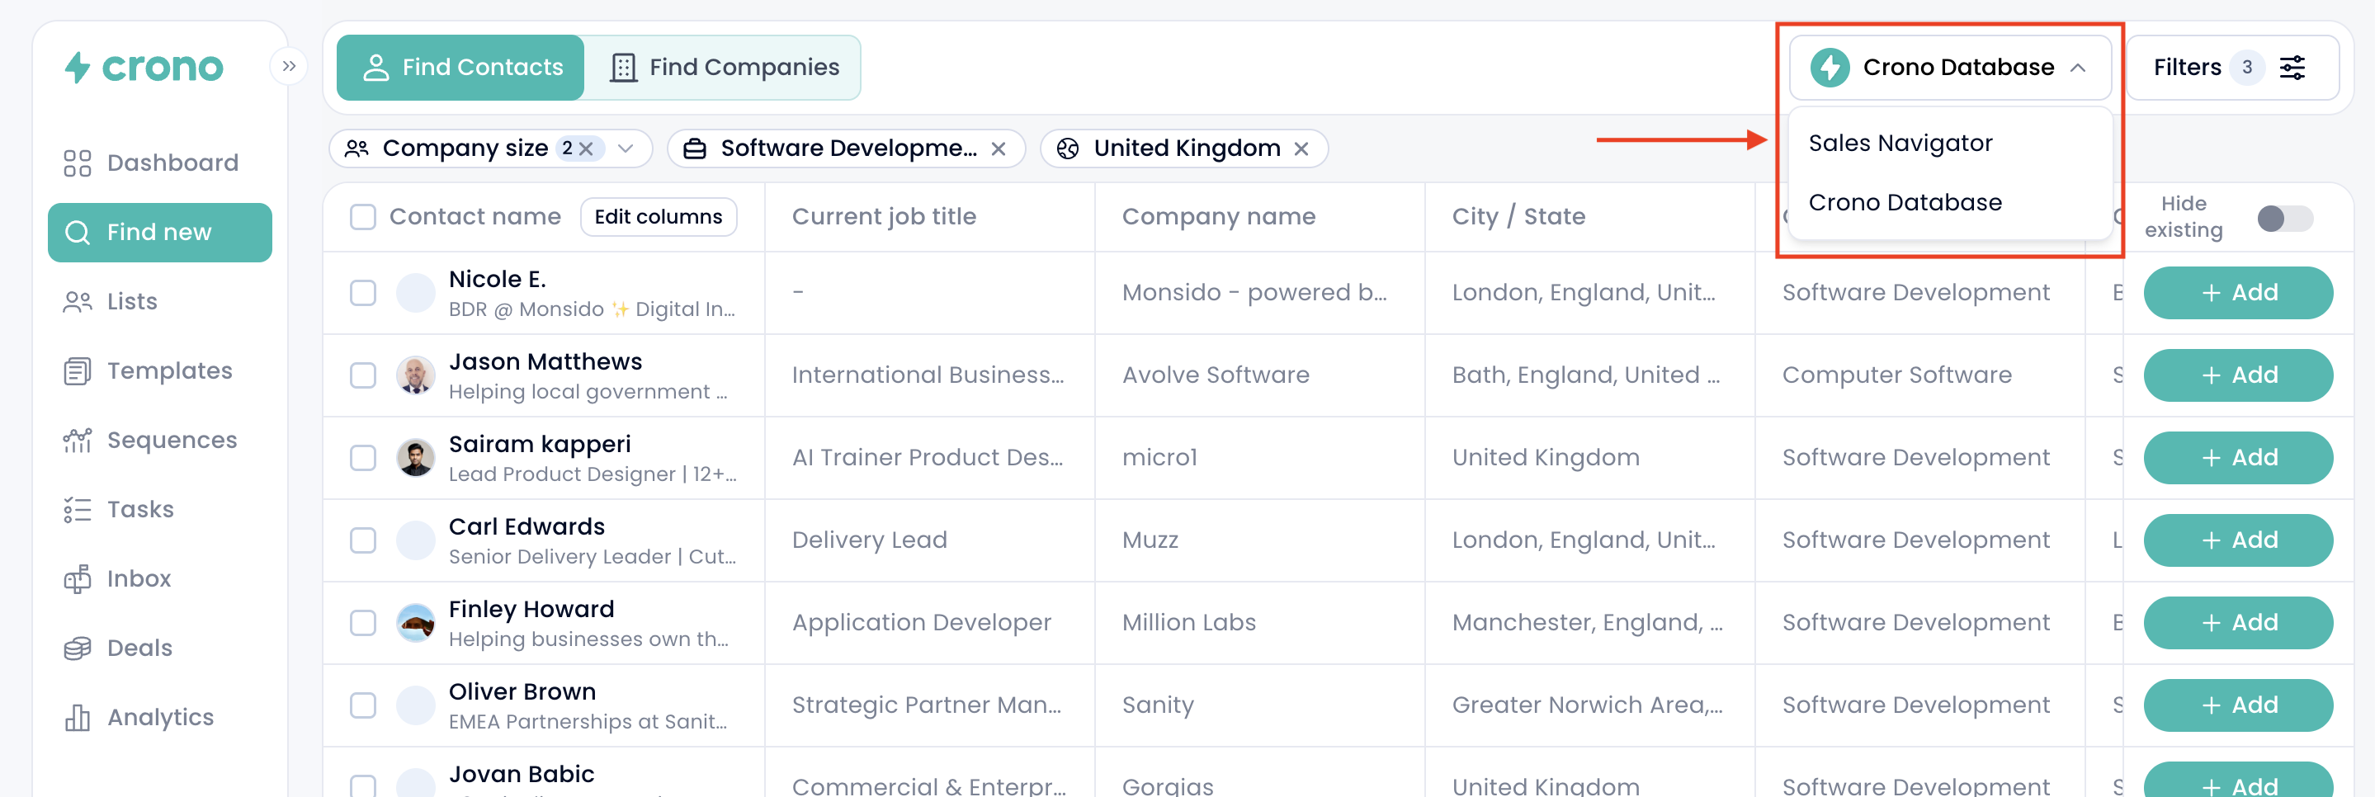Open the Filters panel
This screenshot has width=2375, height=797.
click(x=2231, y=68)
